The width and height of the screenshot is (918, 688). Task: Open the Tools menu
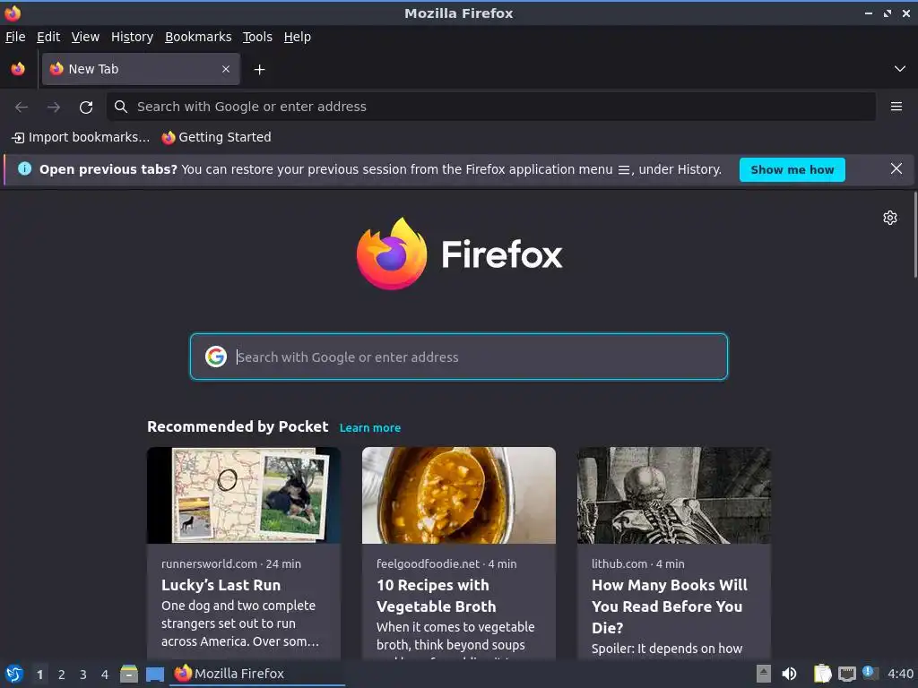tap(257, 37)
